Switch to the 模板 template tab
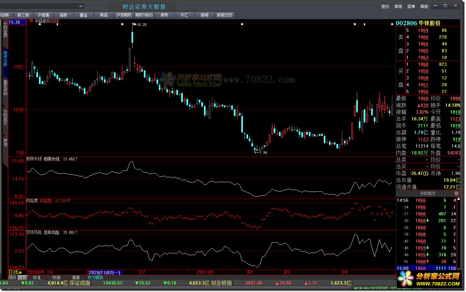The image size is (466, 292). tap(22, 277)
